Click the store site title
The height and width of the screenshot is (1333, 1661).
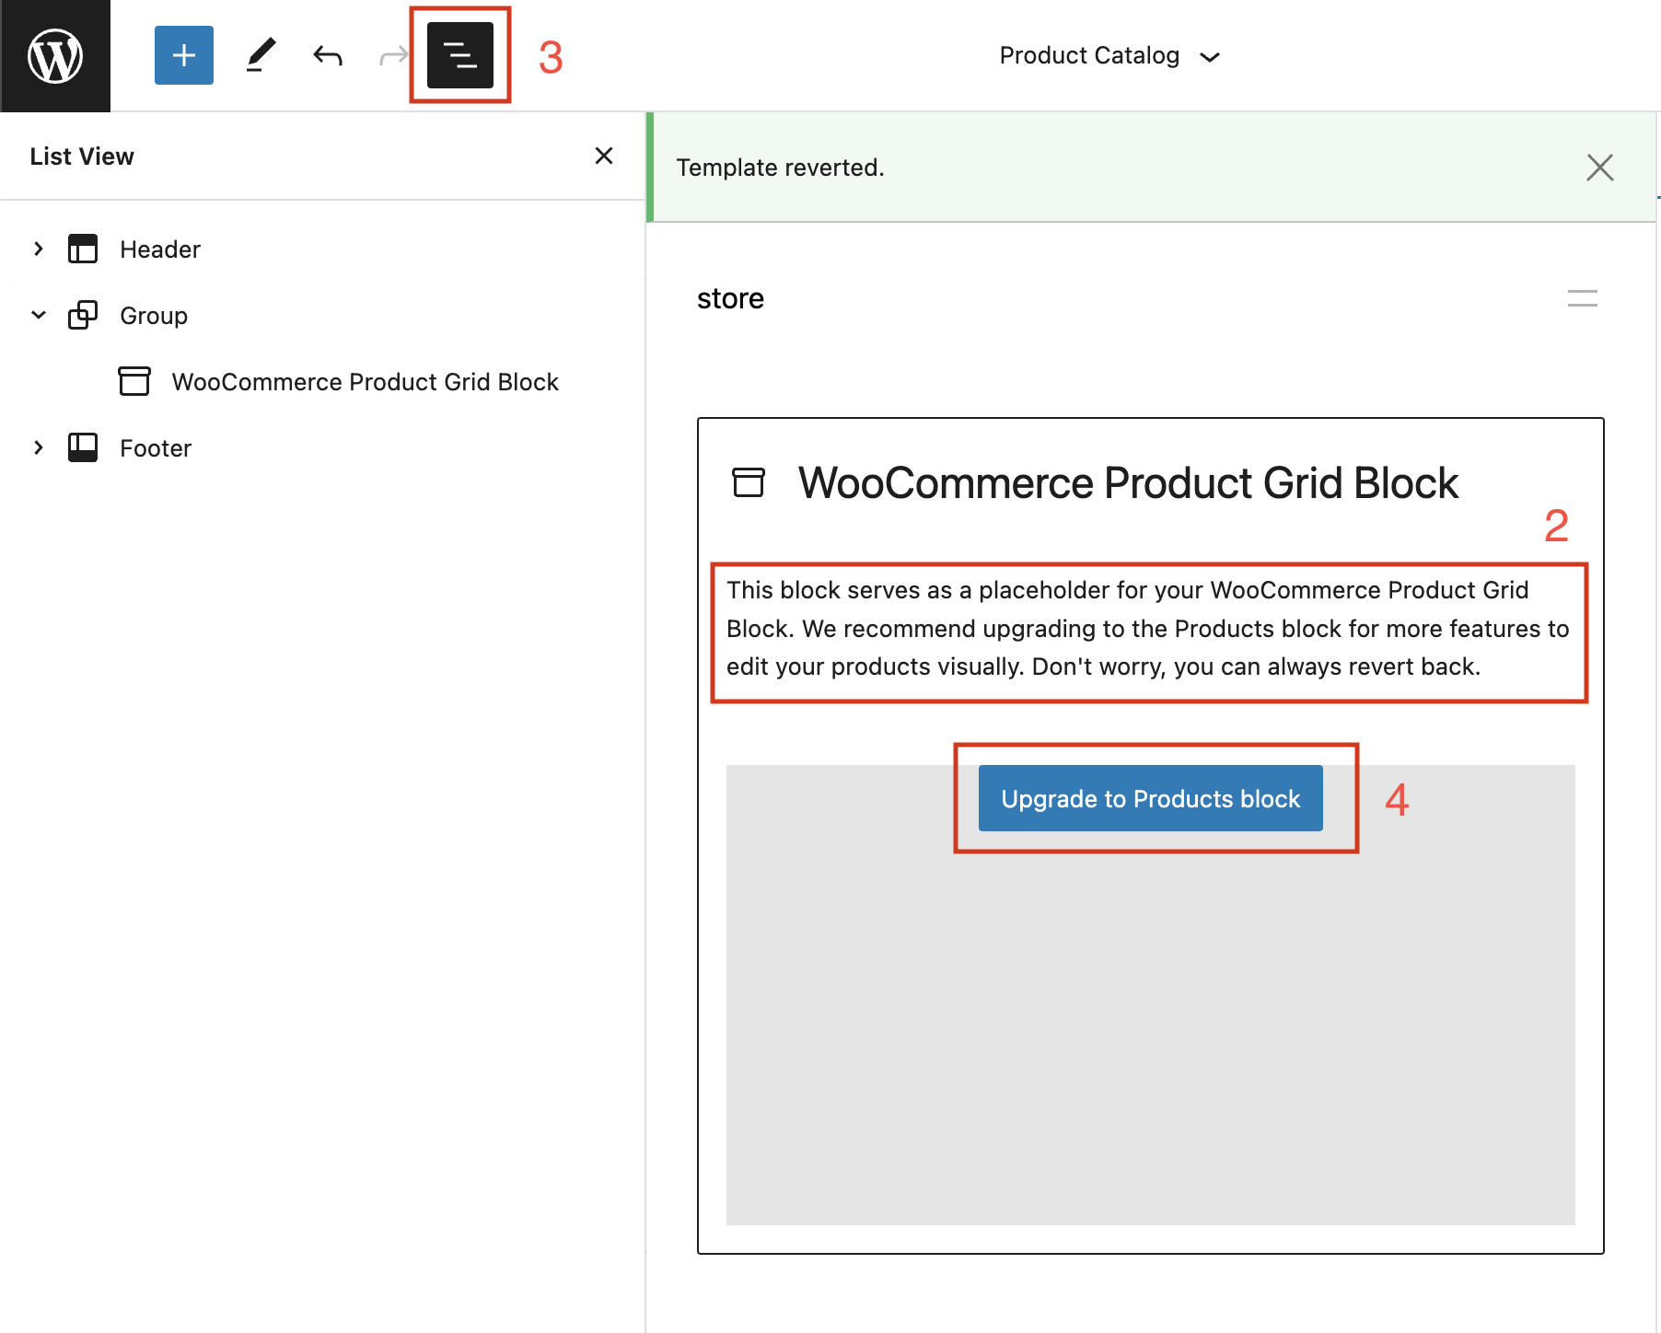pyautogui.click(x=730, y=298)
